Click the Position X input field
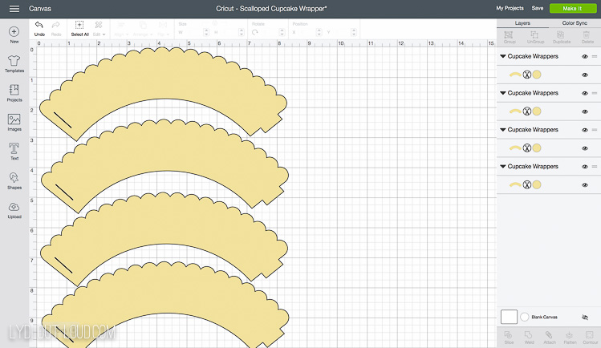Viewport: 601px width, 348px height. (x=307, y=33)
